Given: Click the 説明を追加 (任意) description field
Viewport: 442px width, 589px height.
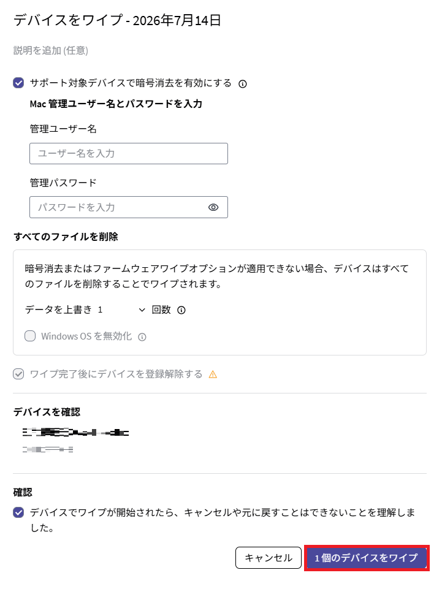Looking at the screenshot, I should click(x=51, y=50).
